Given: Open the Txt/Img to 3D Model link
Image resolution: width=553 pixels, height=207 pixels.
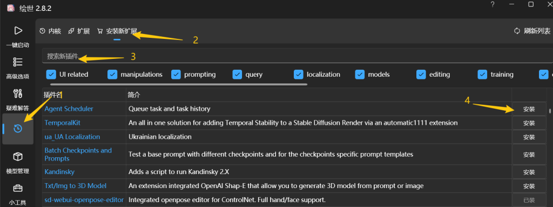Looking at the screenshot, I should [x=76, y=186].
